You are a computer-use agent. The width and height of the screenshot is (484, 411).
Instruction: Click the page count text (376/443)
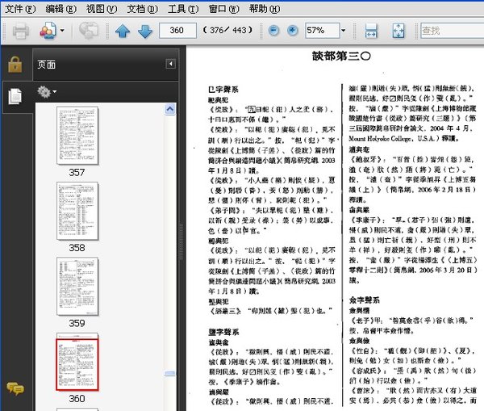pyautogui.click(x=227, y=31)
